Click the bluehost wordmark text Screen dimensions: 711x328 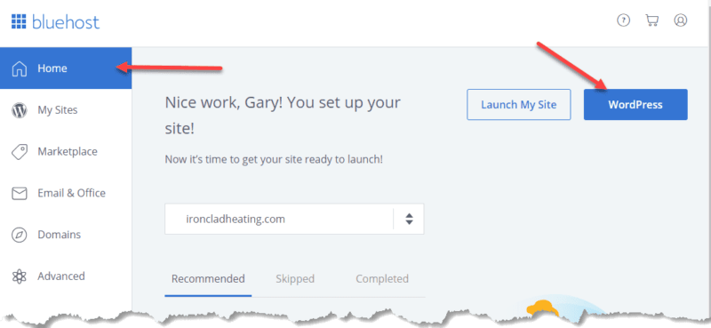[66, 21]
